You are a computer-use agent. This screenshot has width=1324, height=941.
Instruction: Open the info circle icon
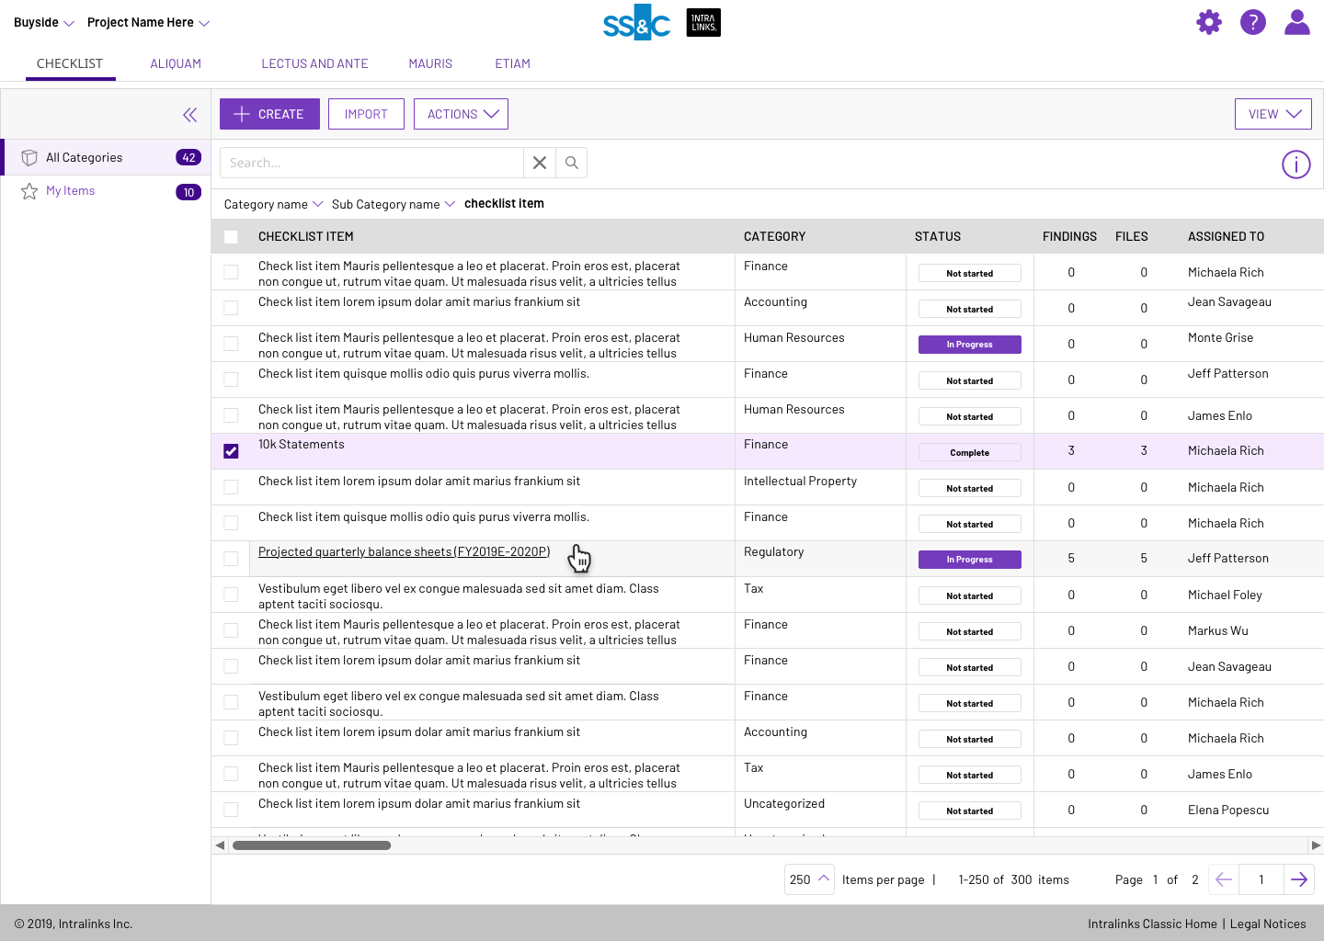(x=1296, y=164)
